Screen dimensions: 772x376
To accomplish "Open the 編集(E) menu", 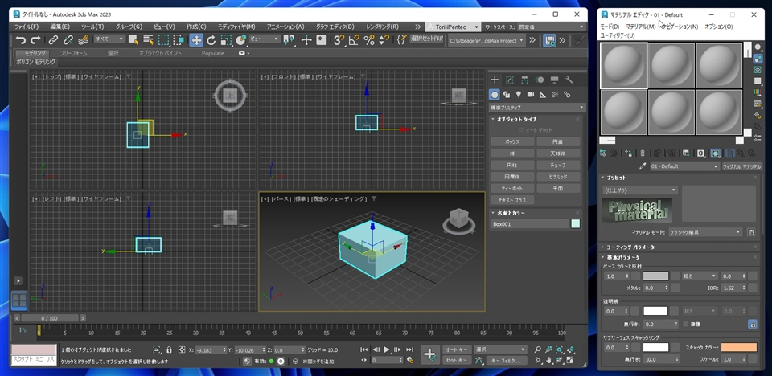I will tap(60, 27).
